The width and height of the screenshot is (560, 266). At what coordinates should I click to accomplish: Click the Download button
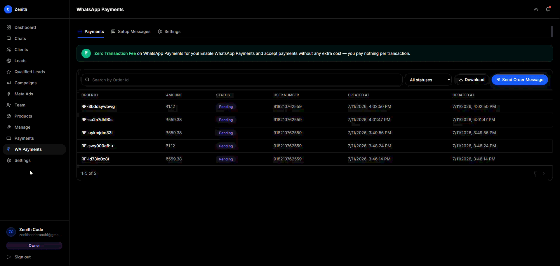coord(472,80)
